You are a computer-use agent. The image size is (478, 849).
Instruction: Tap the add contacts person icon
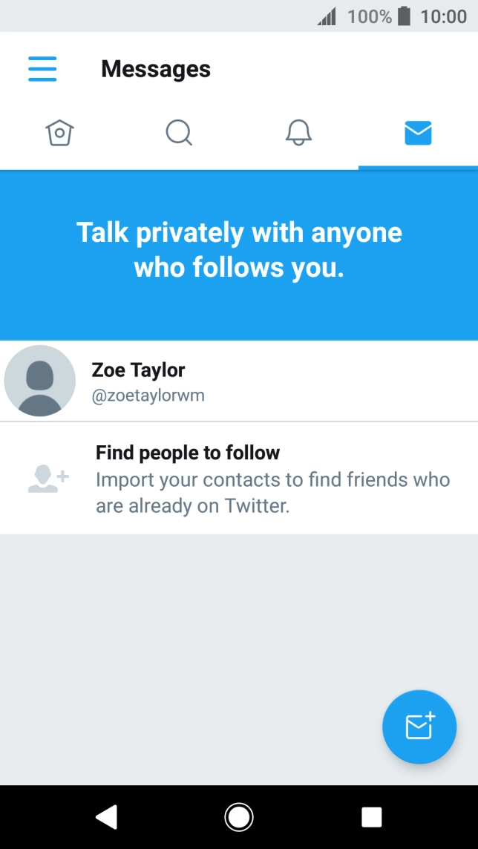(x=48, y=479)
